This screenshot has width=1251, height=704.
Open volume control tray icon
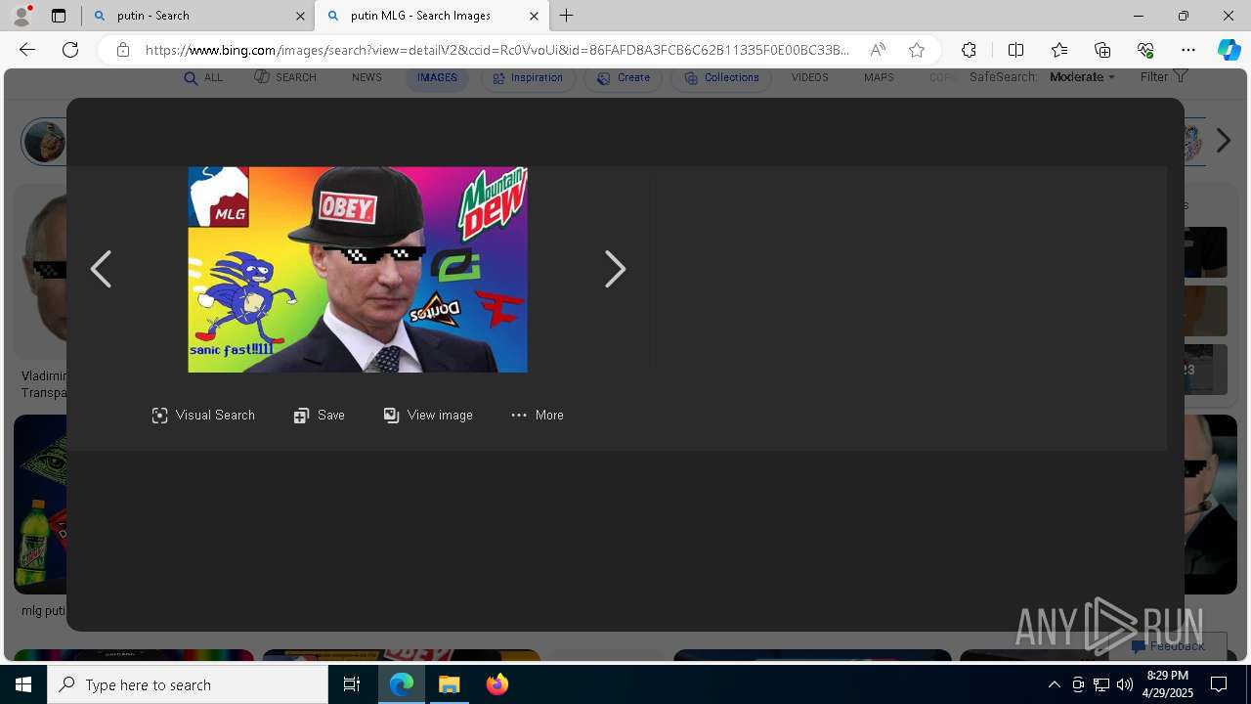[1125, 684]
